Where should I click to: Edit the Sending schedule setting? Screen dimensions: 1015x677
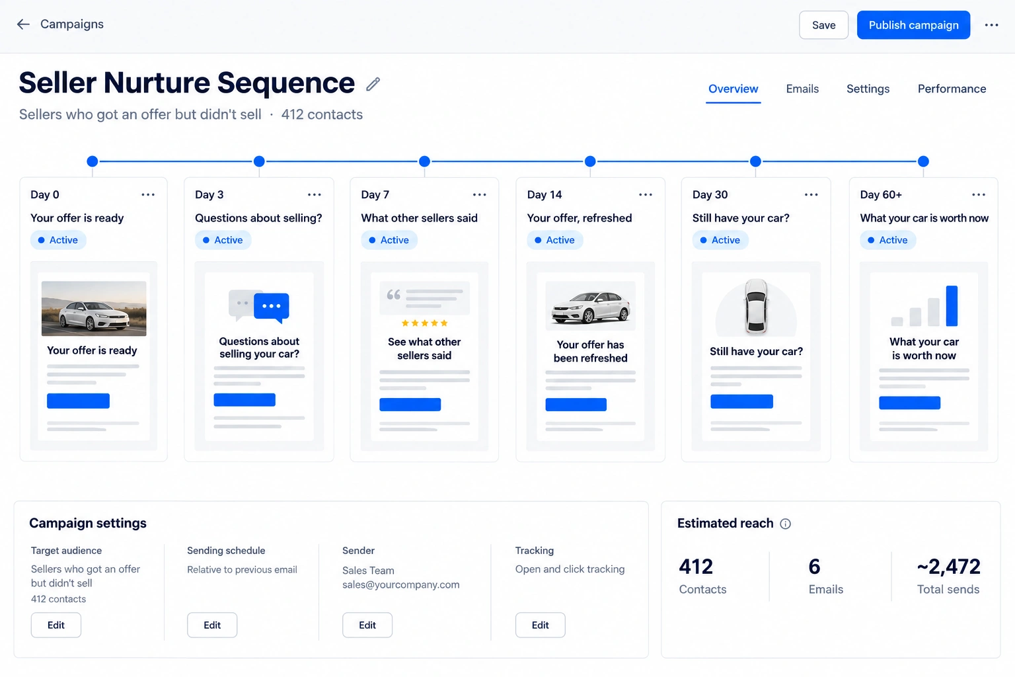[x=212, y=625]
